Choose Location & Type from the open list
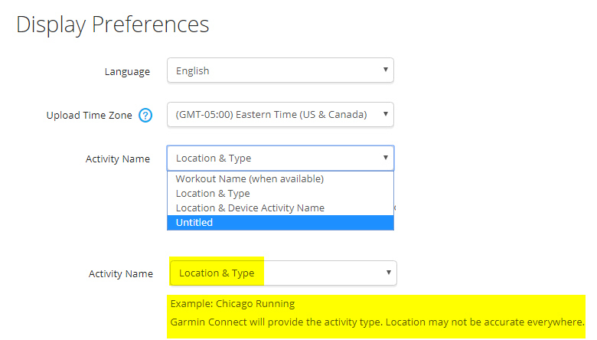This screenshot has height=340, width=597. [213, 194]
